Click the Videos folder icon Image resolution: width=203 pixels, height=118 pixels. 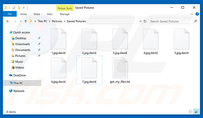tap(13, 67)
